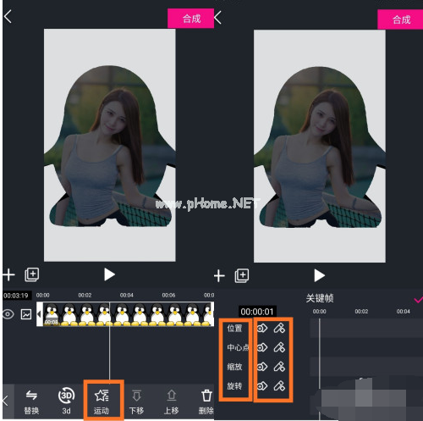The height and width of the screenshot is (421, 423).
Task: Play the preview in the keyframe screen
Action: [319, 275]
